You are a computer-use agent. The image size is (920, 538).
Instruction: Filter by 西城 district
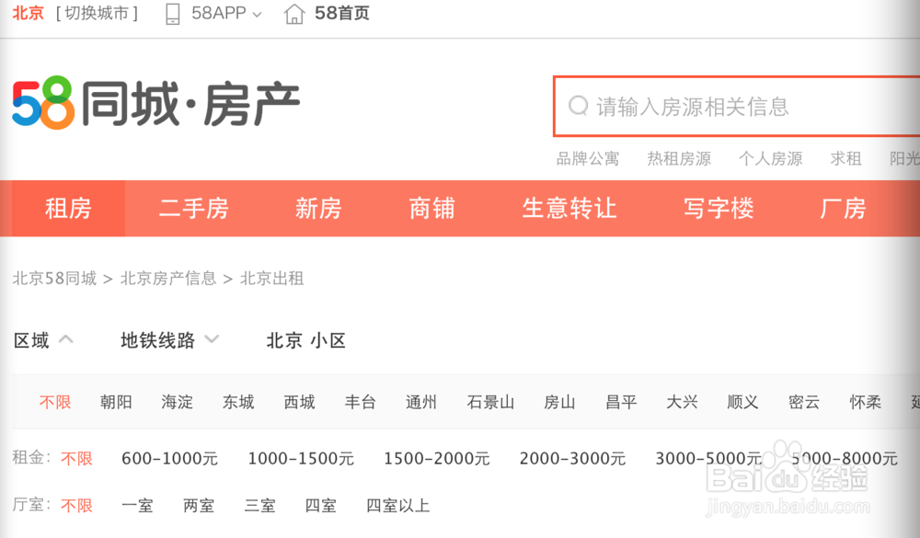[299, 402]
